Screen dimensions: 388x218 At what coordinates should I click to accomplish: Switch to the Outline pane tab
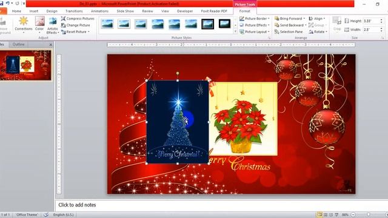point(19,44)
